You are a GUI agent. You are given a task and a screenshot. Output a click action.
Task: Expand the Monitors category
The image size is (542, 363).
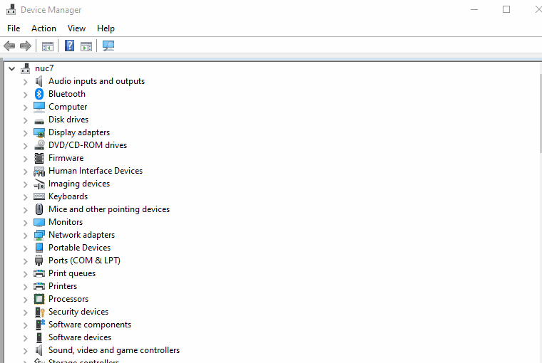click(x=25, y=223)
